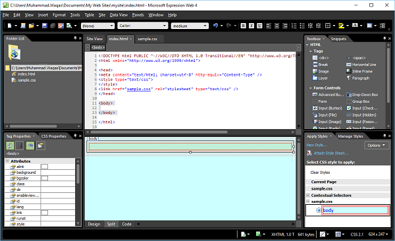The image size is (395, 241).
Task: Click the numbered list toolbar icon
Action: tap(294, 26)
